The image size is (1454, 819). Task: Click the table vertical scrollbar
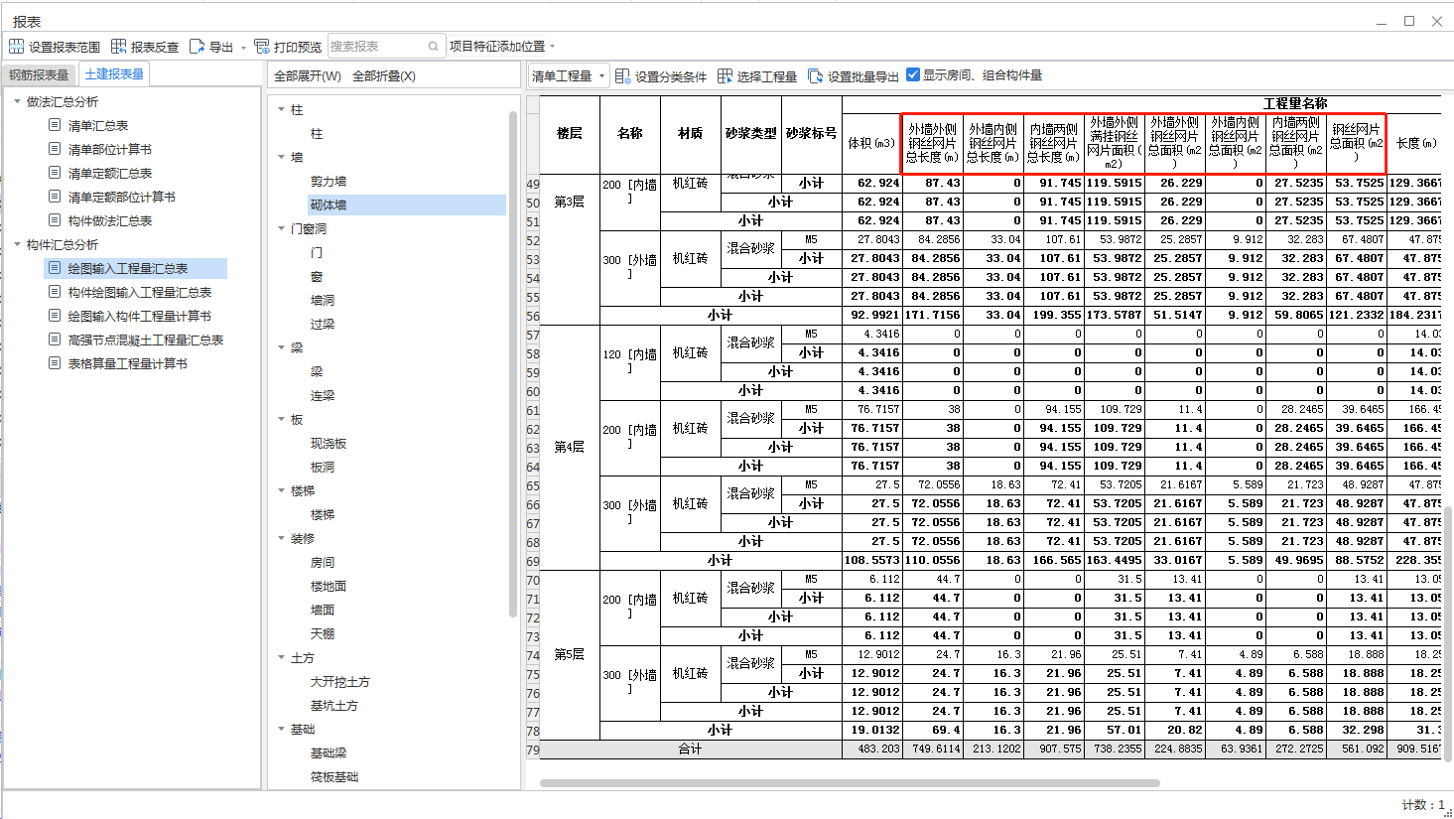[x=1448, y=633]
